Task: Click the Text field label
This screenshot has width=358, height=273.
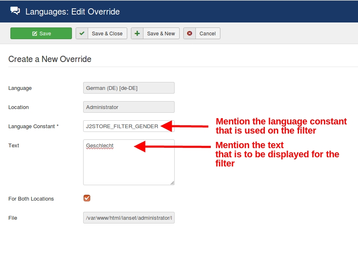Action: click(x=14, y=146)
